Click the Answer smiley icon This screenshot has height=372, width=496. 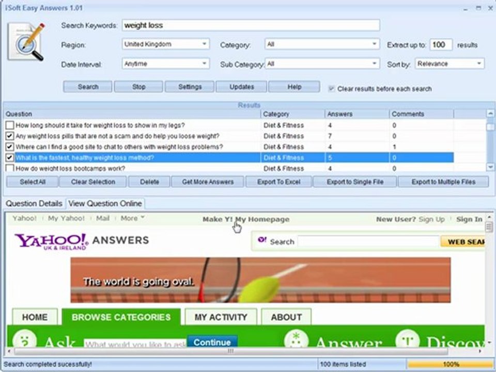(296, 339)
